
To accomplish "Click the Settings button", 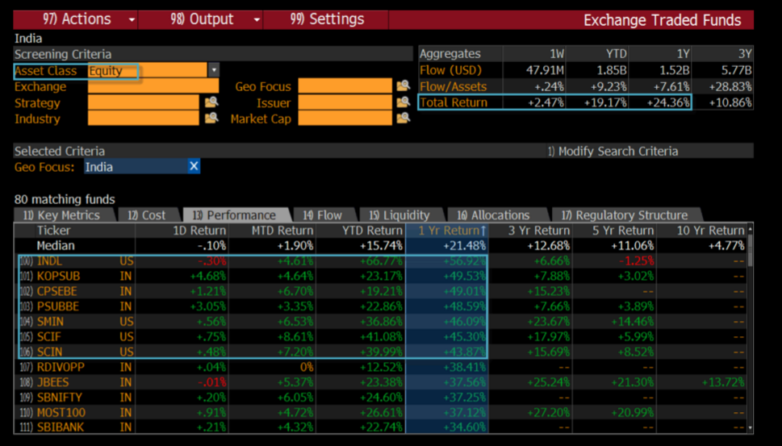I will (328, 19).
